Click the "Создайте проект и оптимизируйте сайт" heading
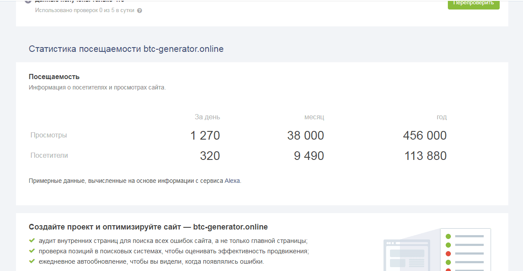523x271 pixels. click(x=148, y=226)
